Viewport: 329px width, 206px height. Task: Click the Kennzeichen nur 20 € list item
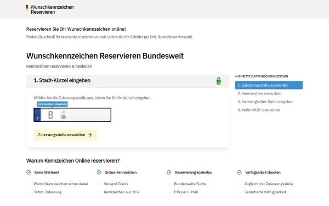pos(122,192)
